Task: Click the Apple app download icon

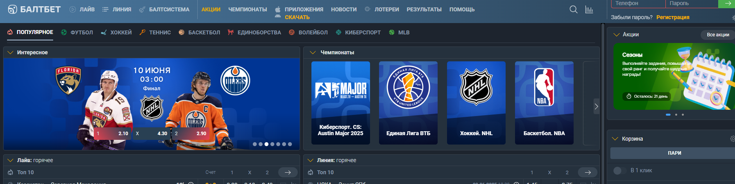Action: coord(278,9)
